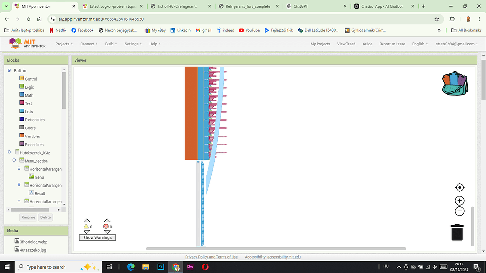This screenshot has width=486, height=273.
Task: Open Privacy Policy and Terms of Use
Action: (211, 257)
